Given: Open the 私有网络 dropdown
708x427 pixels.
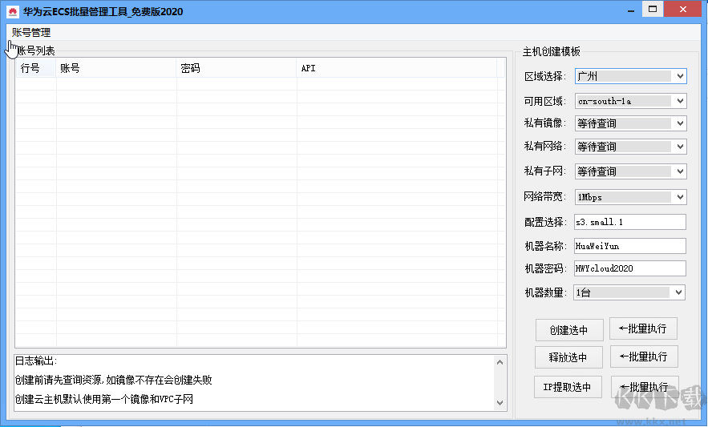Looking at the screenshot, I should [631, 147].
